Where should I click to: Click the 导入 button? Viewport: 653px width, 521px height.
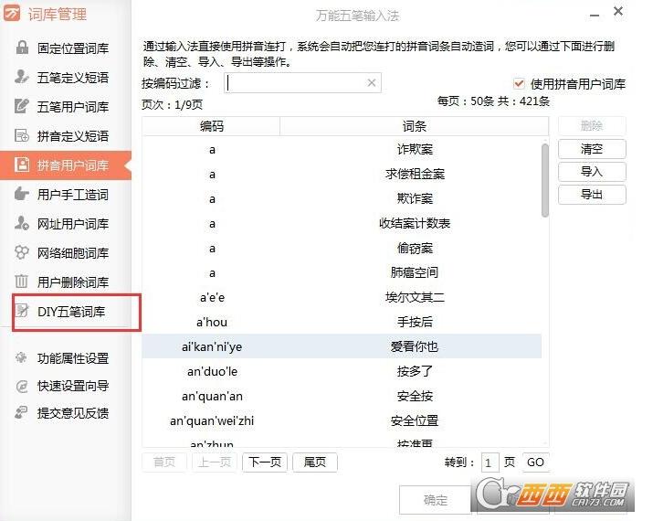592,171
